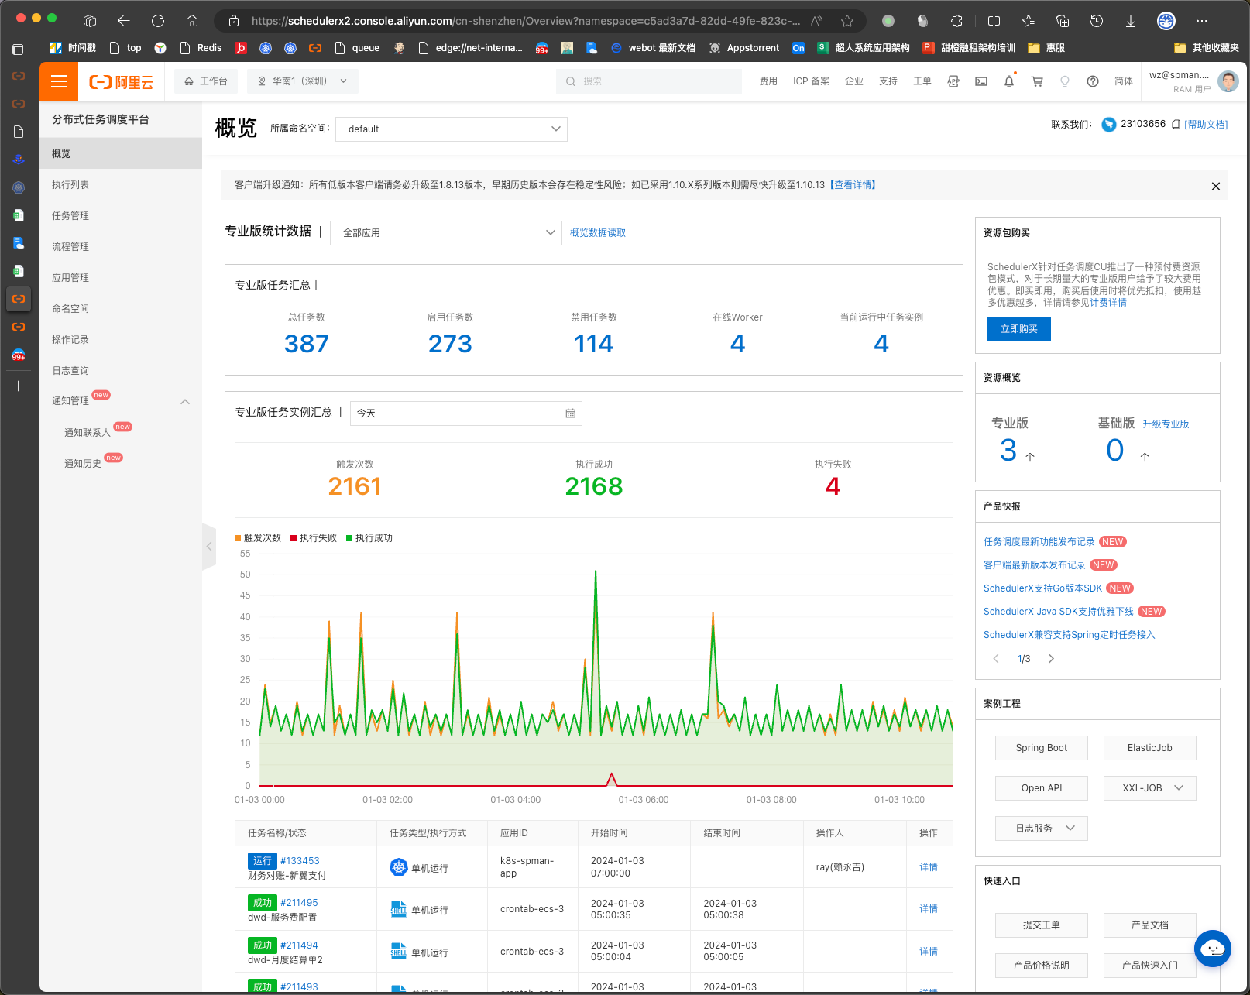The width and height of the screenshot is (1250, 995).
Task: Toggle 执行失败 legend series
Action: [x=314, y=538]
